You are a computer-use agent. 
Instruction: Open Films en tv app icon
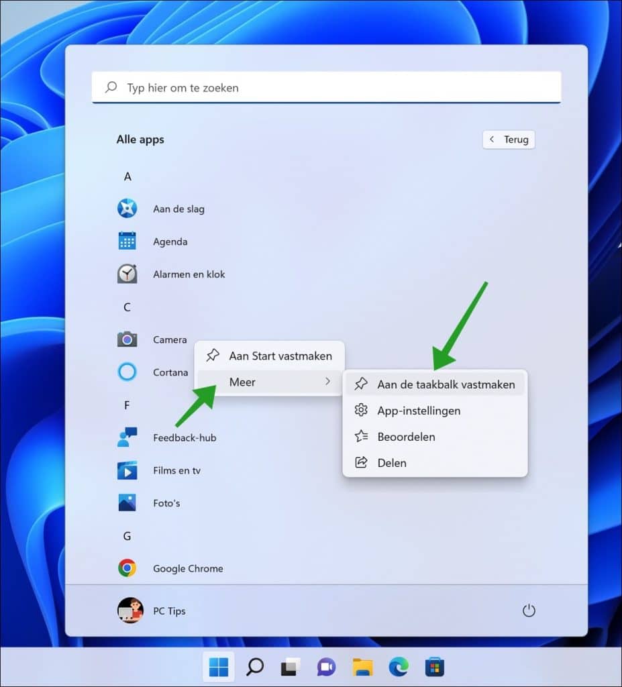pos(127,470)
